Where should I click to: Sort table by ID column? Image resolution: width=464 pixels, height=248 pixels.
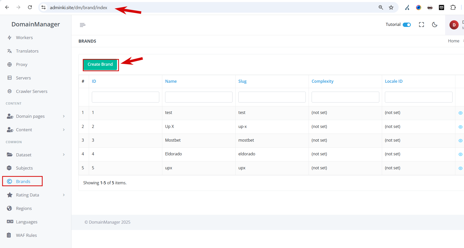pyautogui.click(x=94, y=81)
